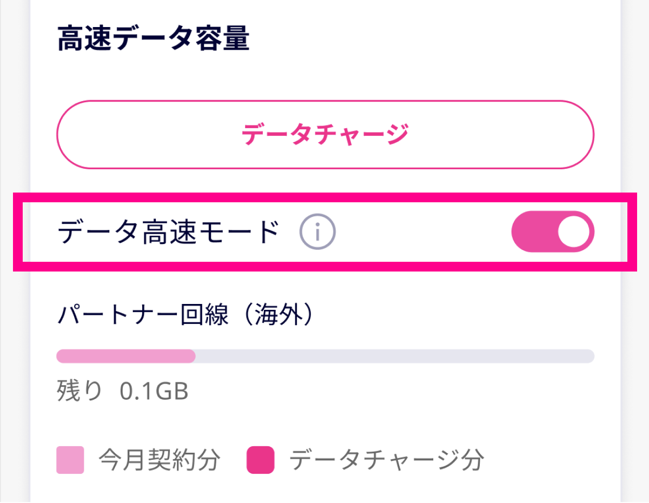Toggle the データ高速モード switch off
Image resolution: width=649 pixels, height=503 pixels.
[552, 231]
